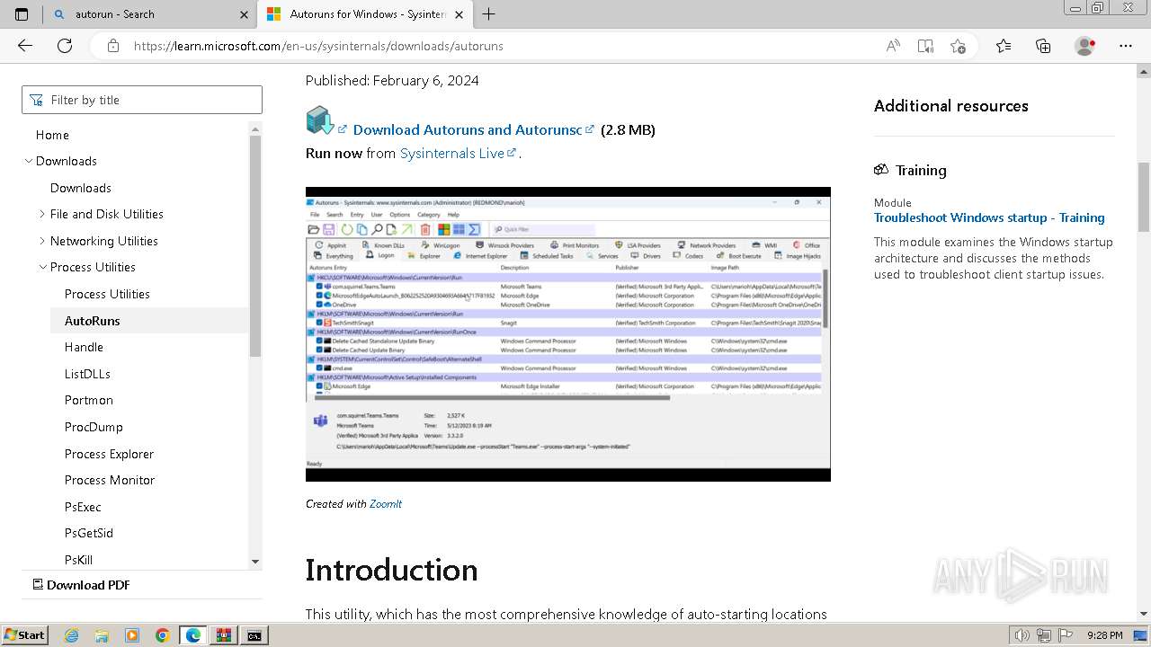Open Edge settings and more menu

point(1126,46)
